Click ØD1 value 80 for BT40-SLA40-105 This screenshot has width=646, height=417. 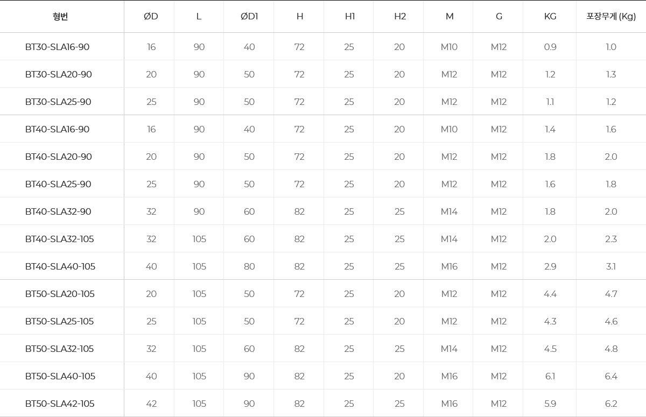(249, 266)
